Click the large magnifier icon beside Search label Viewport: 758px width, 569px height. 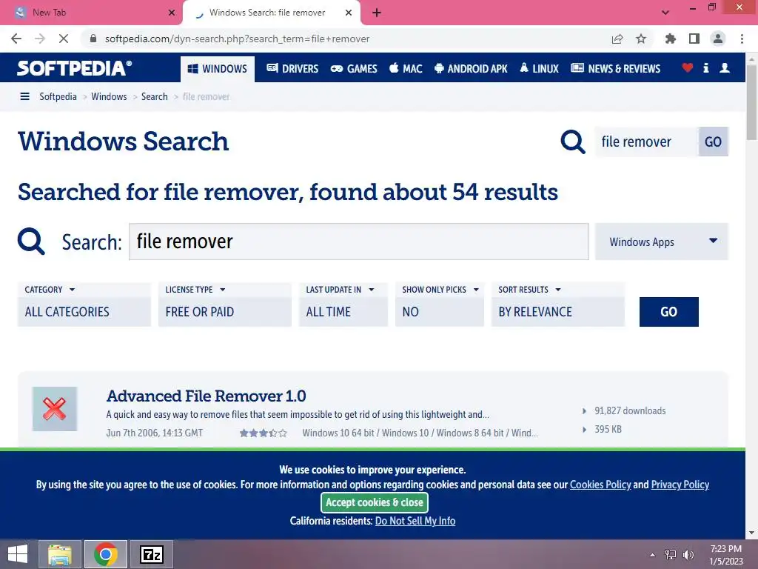point(31,242)
